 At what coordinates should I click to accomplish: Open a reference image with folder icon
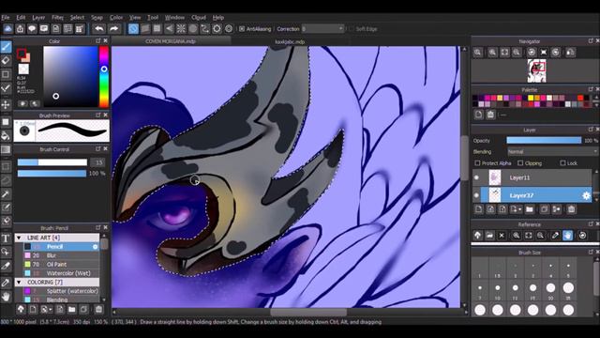pyautogui.click(x=489, y=236)
